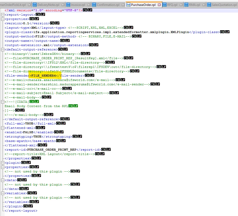
Task: Collapse the default-output-reference fold marker
Action: pos(2,50)
